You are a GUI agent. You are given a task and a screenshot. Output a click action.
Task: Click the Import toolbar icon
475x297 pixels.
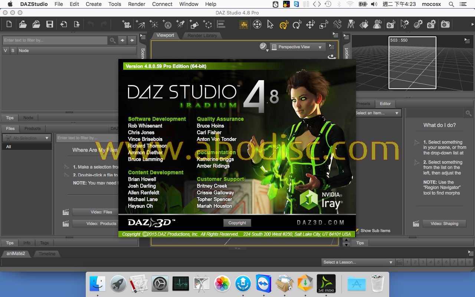click(63, 25)
